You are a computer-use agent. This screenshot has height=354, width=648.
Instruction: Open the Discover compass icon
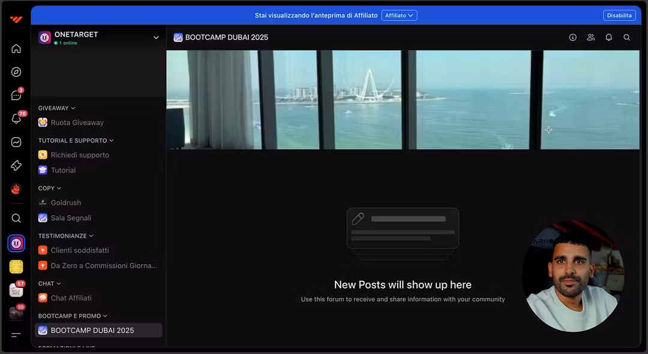[x=16, y=72]
